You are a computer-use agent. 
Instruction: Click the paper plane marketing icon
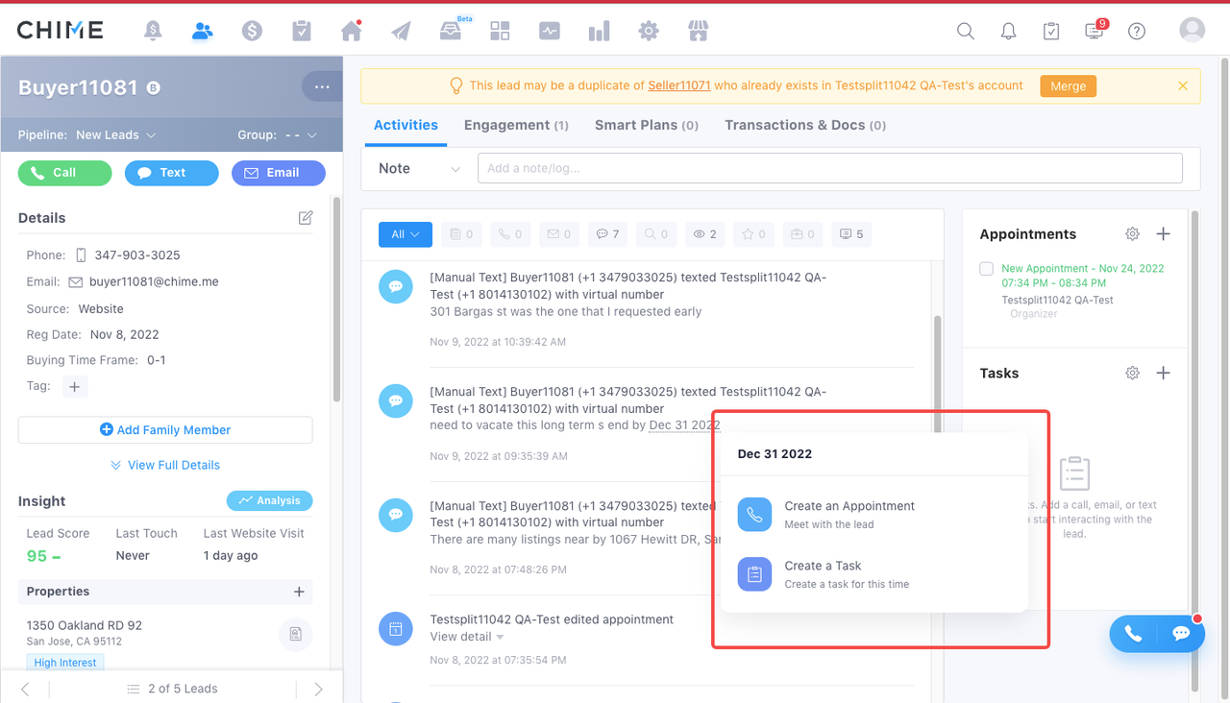401,31
